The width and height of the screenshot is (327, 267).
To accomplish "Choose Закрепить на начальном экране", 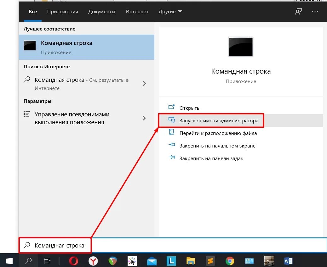I will (241, 146).
